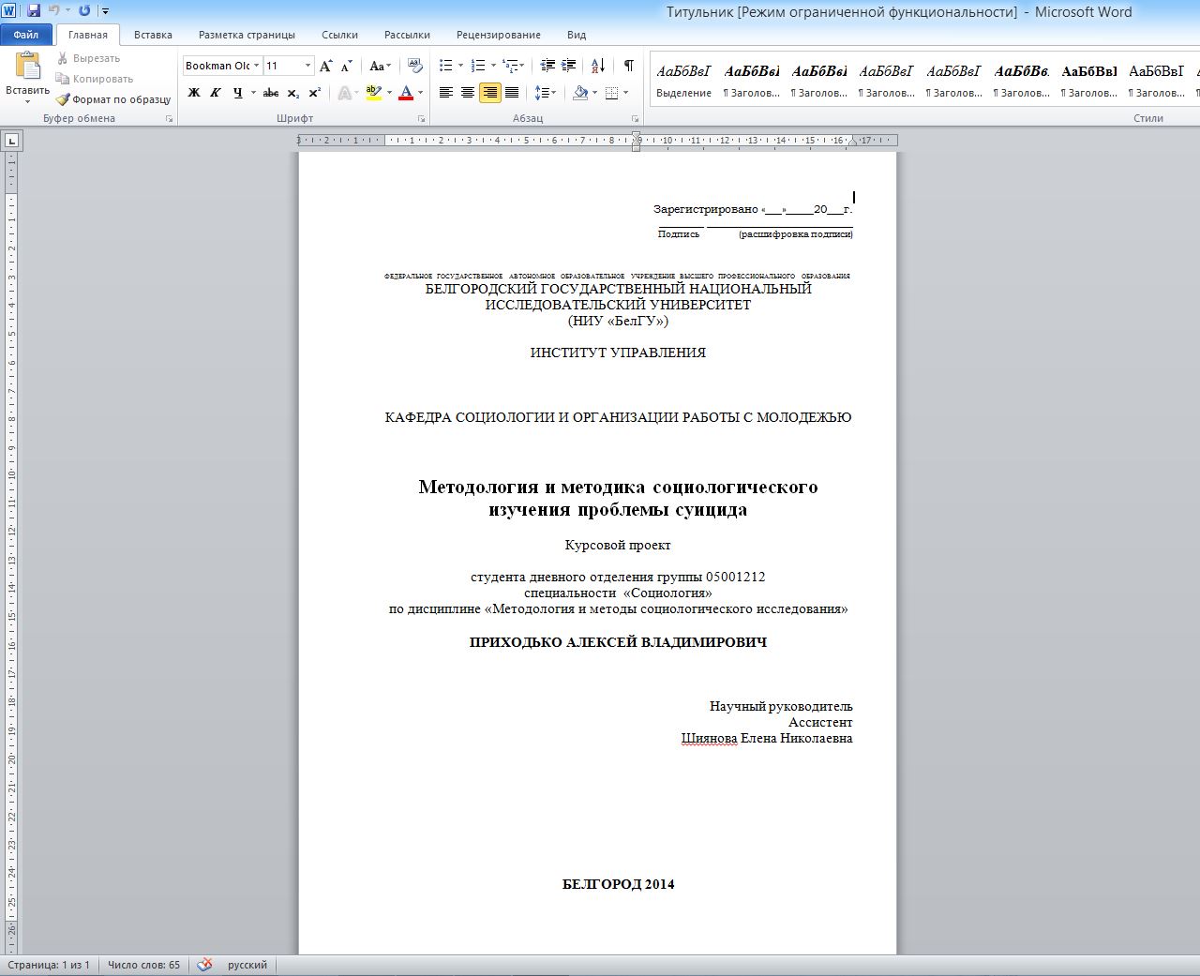This screenshot has width=1200, height=976.
Task: Click the tab stop selector left of the ruler
Action: tap(11, 141)
